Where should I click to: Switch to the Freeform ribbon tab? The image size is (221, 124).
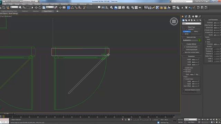tap(25, 11)
